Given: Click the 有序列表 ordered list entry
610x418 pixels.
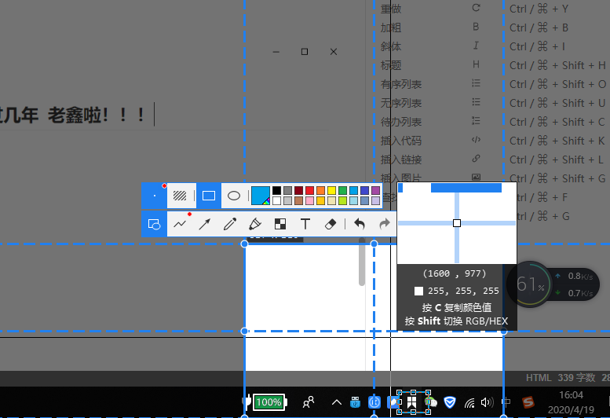Looking at the screenshot, I should [400, 84].
